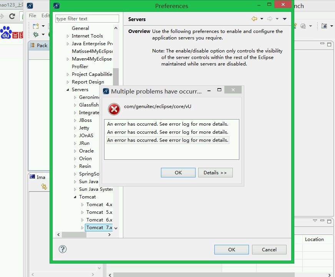Close the error dialog with X
The width and height of the screenshot is (335, 277).
[x=233, y=90]
